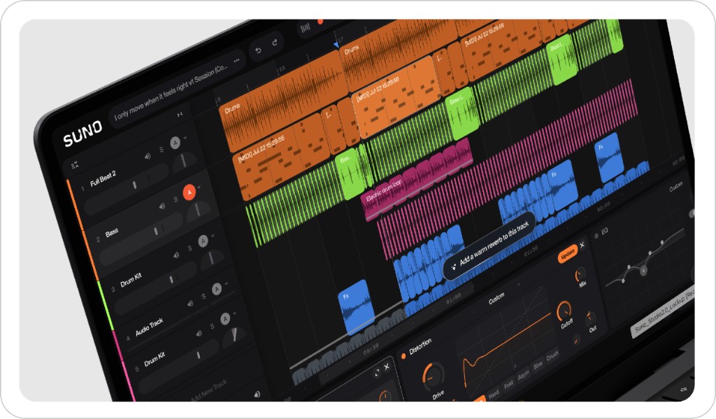Screen dimensions: 716x419
Task: Mute track 3 Drum Kit speaker icon
Action: click(x=176, y=255)
